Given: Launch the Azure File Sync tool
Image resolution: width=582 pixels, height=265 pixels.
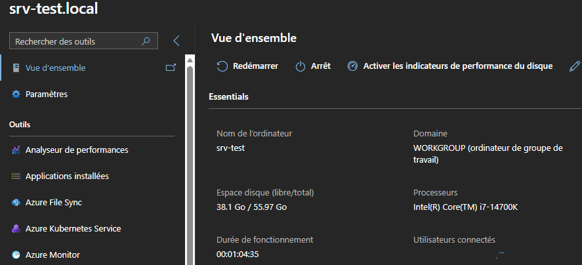Looking at the screenshot, I should [53, 203].
